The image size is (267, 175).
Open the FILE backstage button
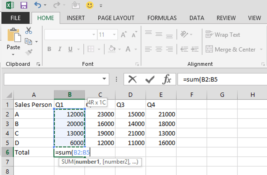[x=16, y=18]
